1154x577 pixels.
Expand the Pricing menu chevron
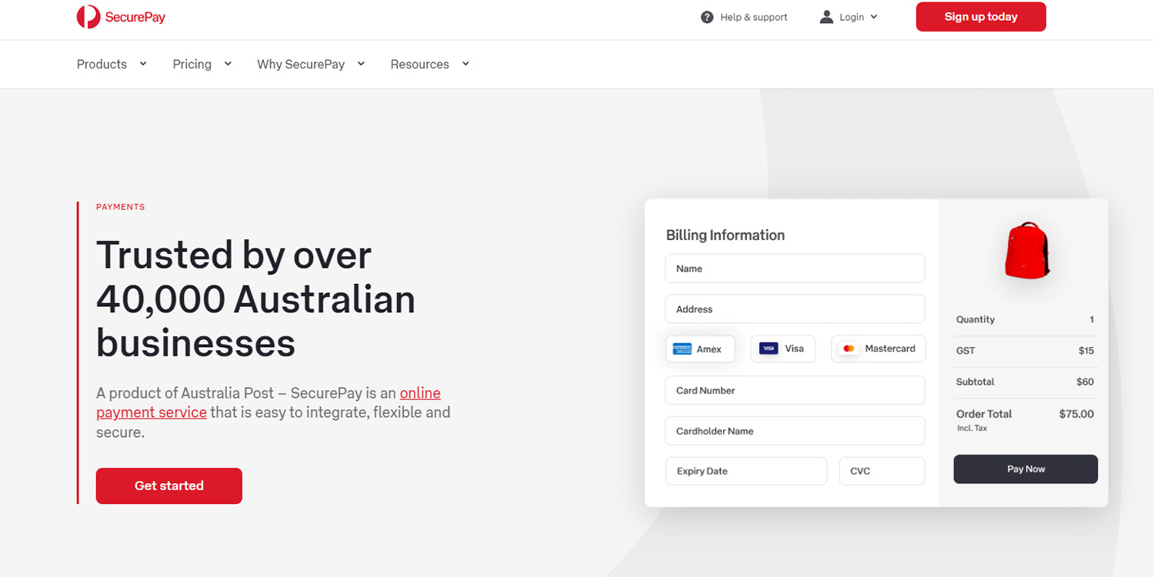point(228,64)
